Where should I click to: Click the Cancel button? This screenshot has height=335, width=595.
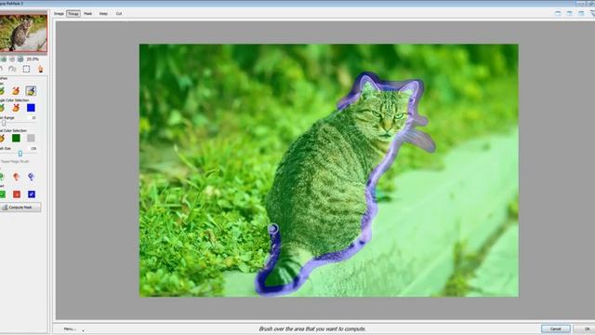coord(556,328)
